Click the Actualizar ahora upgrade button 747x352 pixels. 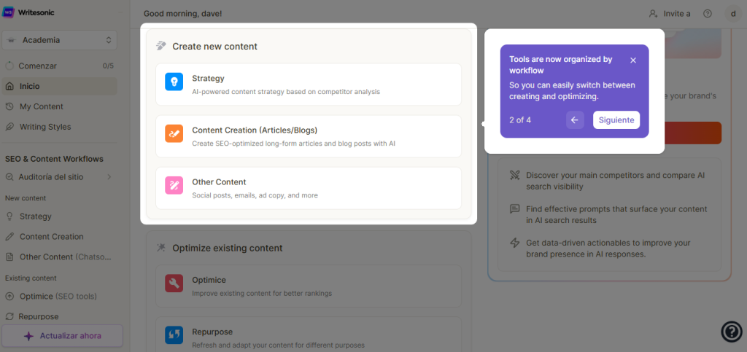coord(62,336)
